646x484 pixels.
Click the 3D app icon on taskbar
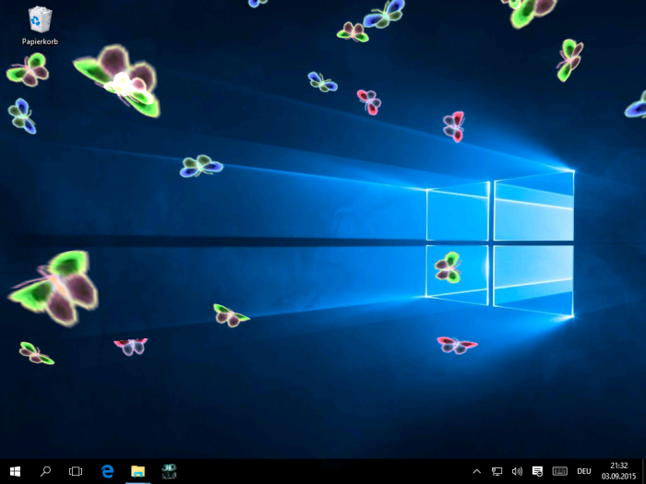tap(169, 471)
